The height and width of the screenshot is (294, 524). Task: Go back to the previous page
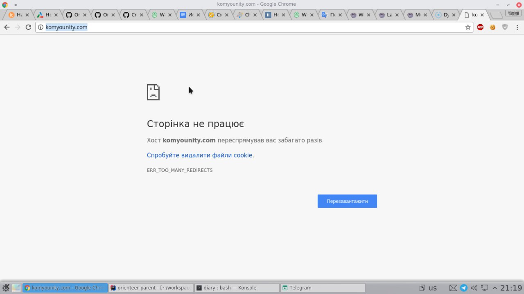pyautogui.click(x=7, y=27)
